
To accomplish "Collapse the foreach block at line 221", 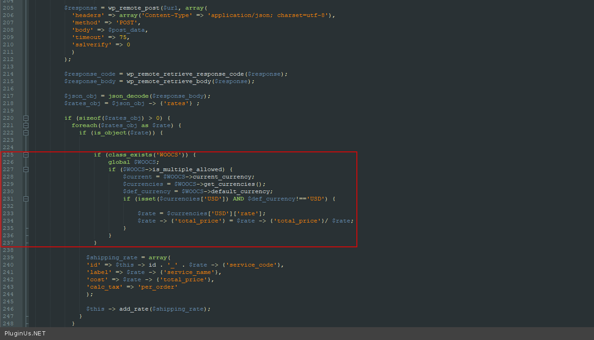I will point(26,125).
